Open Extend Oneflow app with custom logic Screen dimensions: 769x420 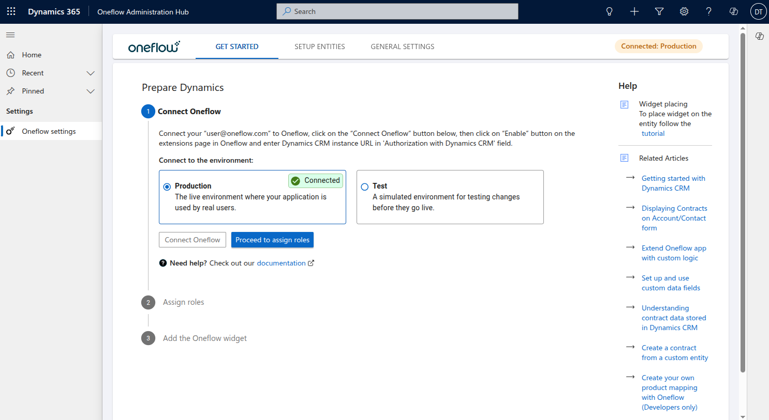click(x=674, y=253)
